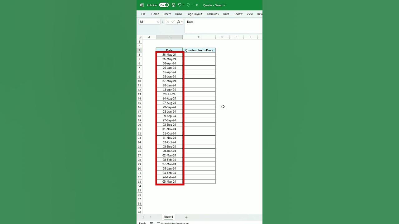Select row 1 header
Image resolution: width=399 pixels, height=224 pixels.
click(139, 42)
